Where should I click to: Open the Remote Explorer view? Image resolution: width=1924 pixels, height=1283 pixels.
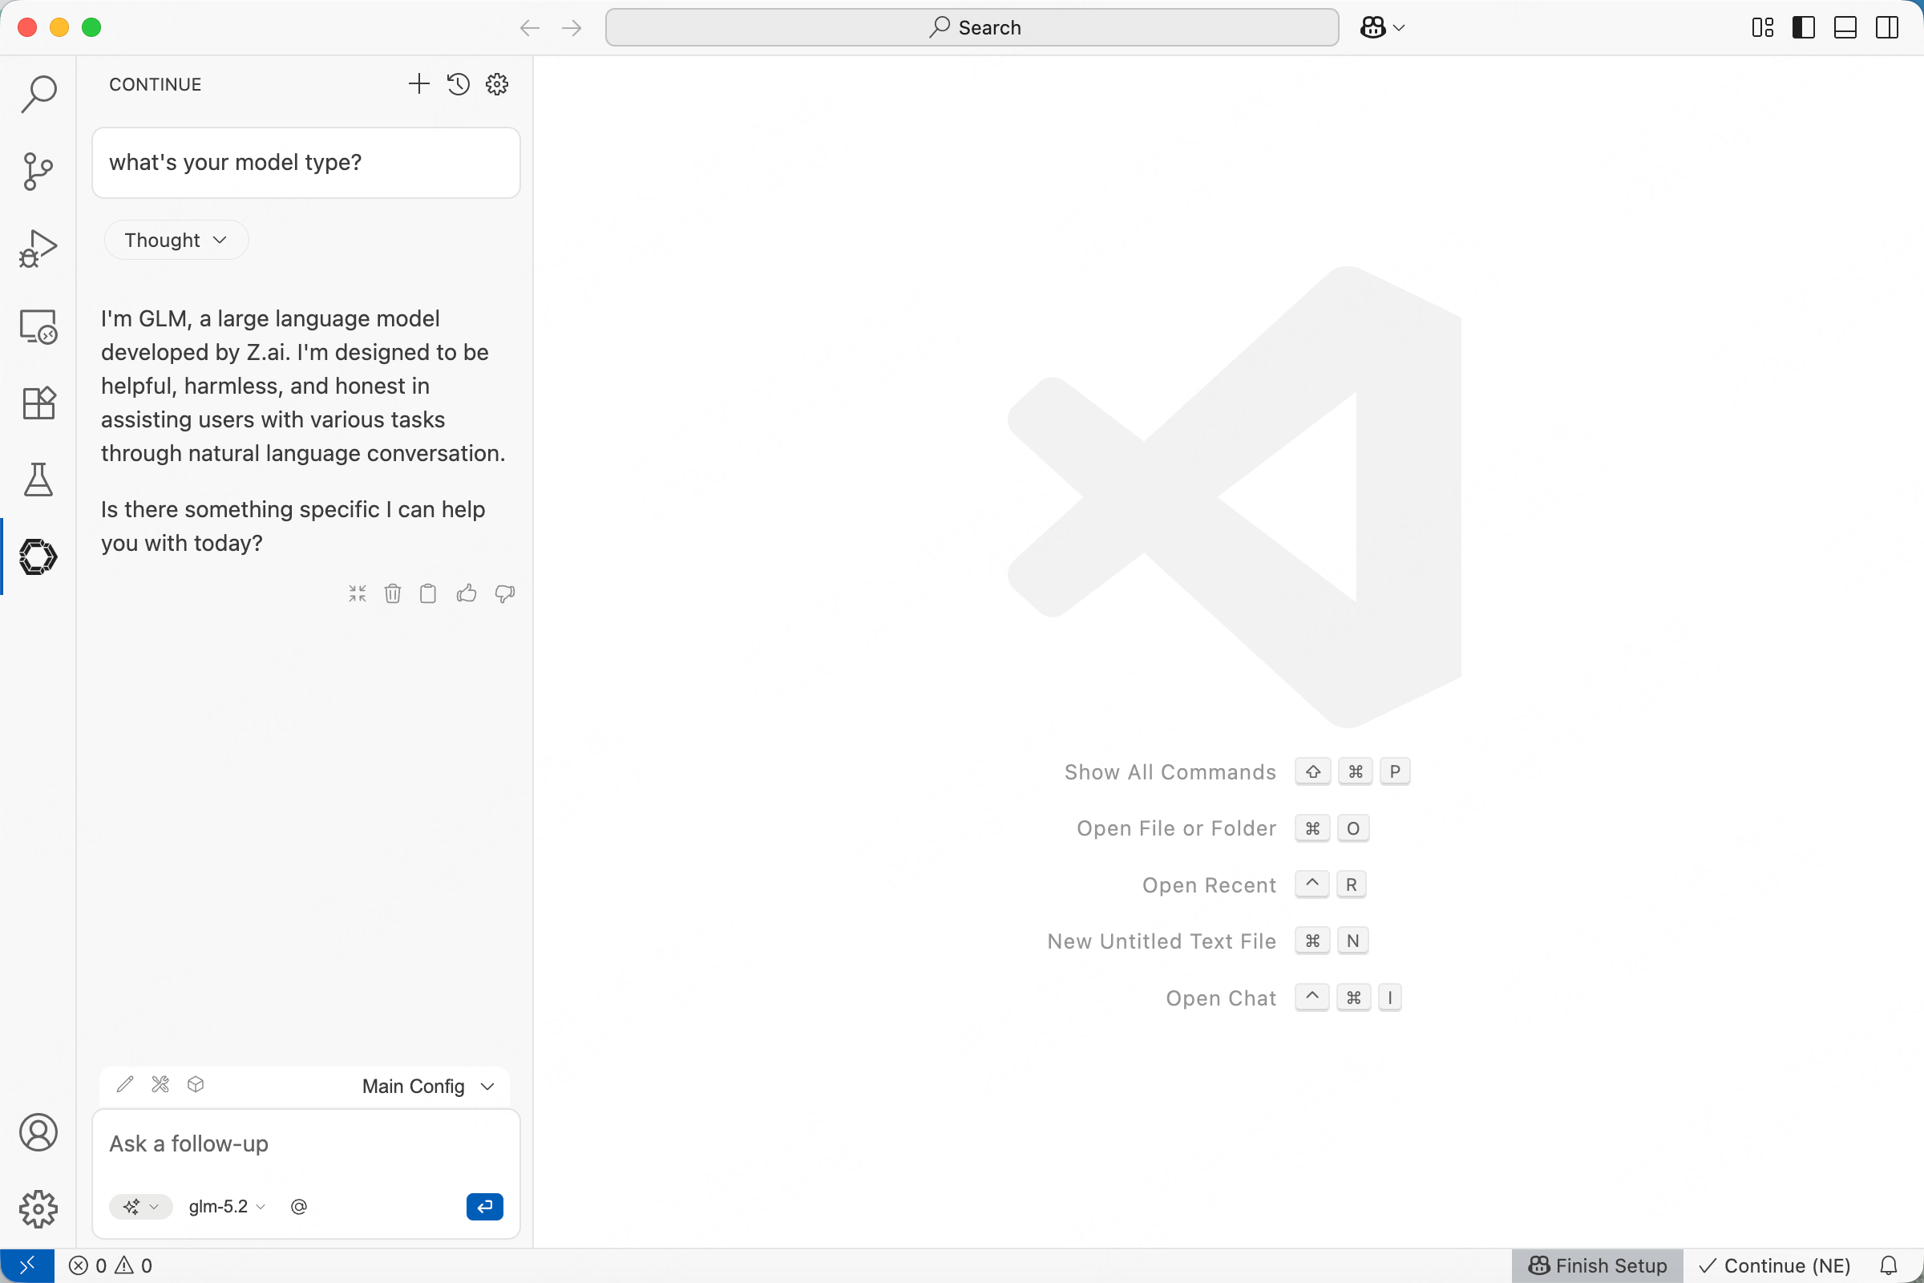tap(38, 326)
